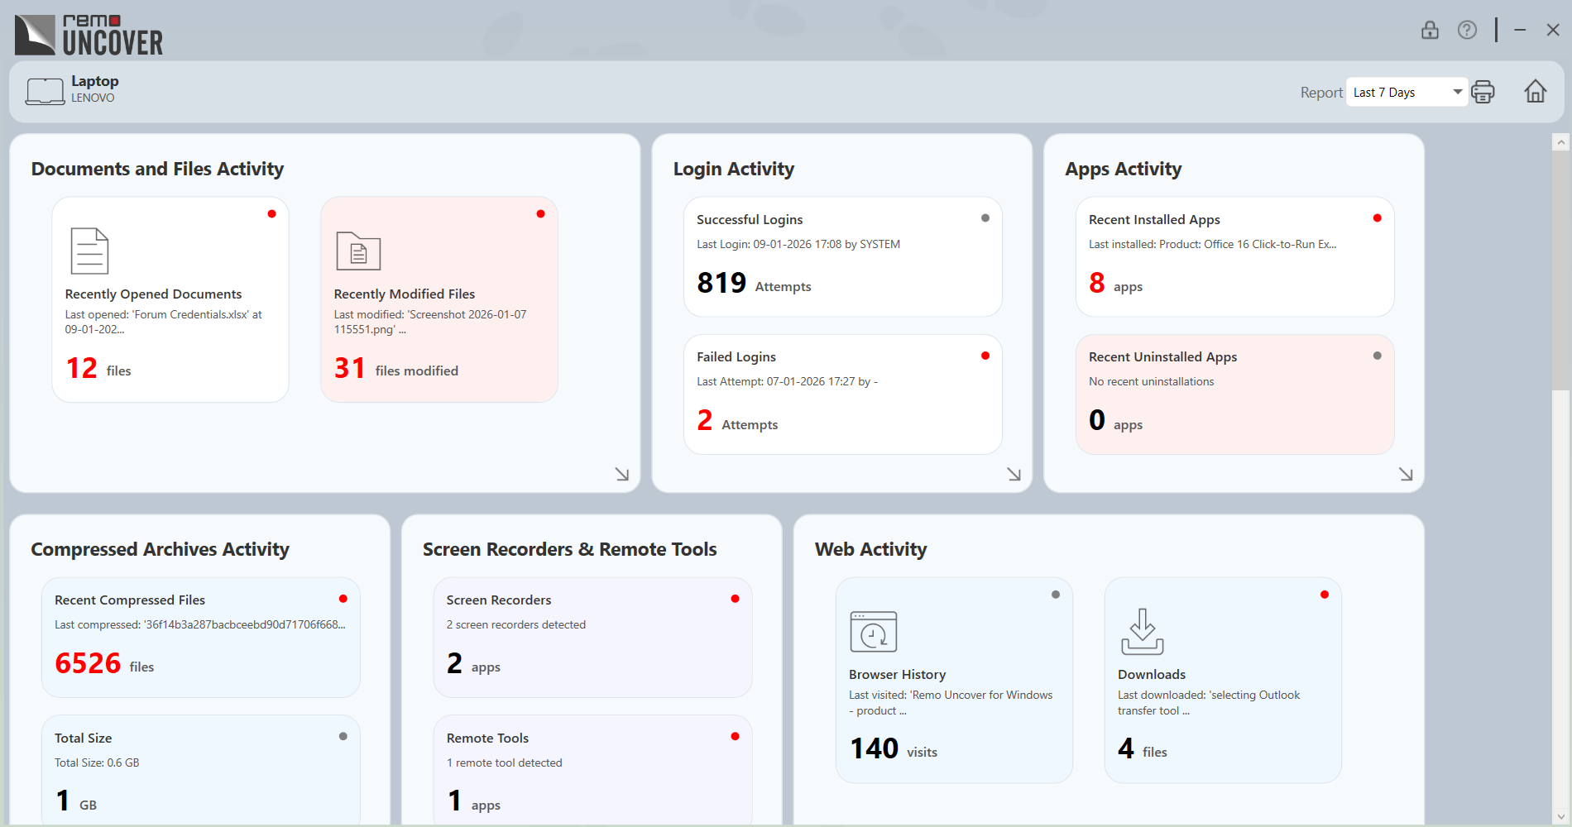The width and height of the screenshot is (1572, 827).
Task: Click 'Compressed Archives Activity' section heading
Action: [x=161, y=549]
